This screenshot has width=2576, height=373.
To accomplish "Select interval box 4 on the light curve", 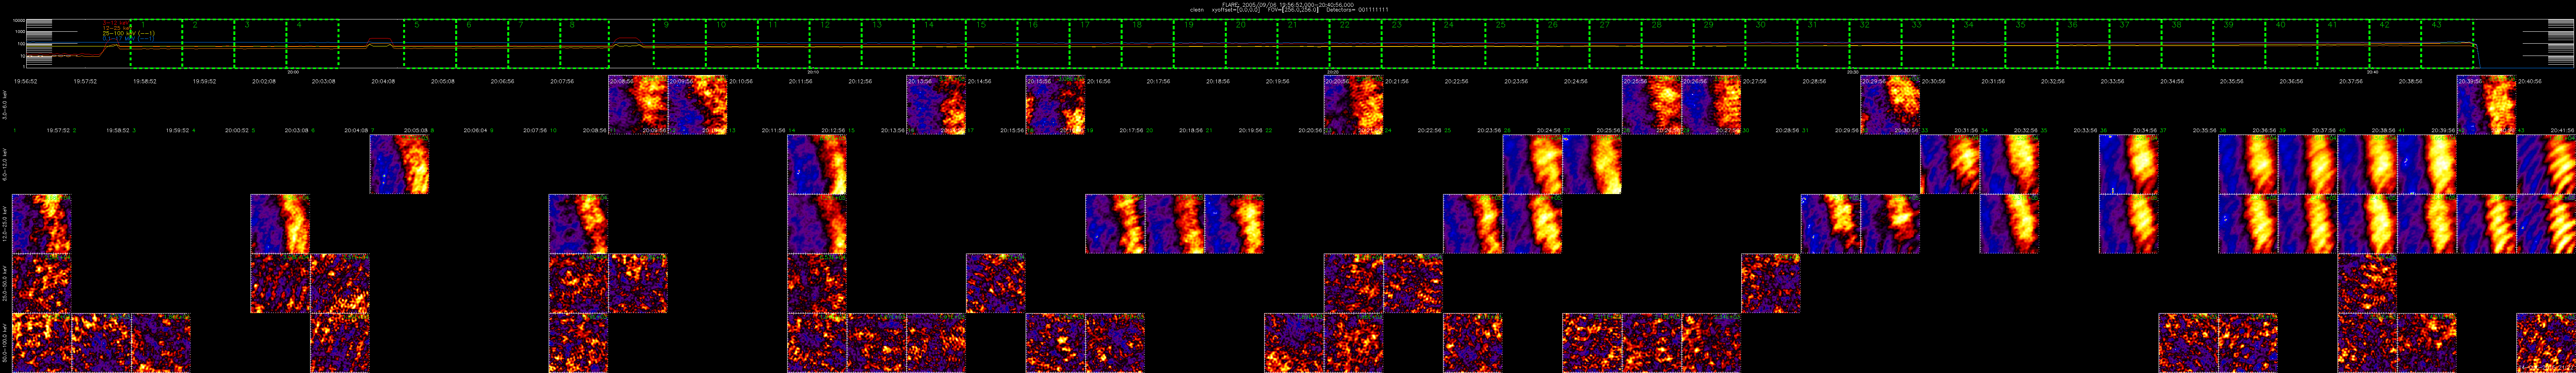I will [313, 44].
